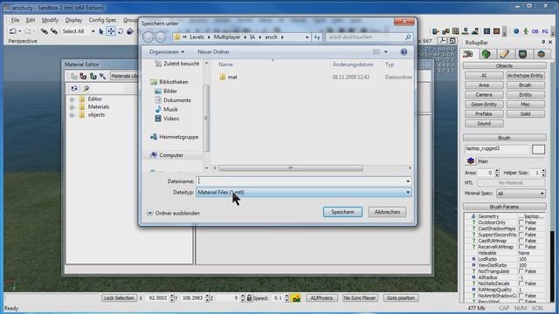Click the green material icon in Material Editor
Image resolution: width=559 pixels, height=314 pixels.
pyautogui.click(x=93, y=76)
